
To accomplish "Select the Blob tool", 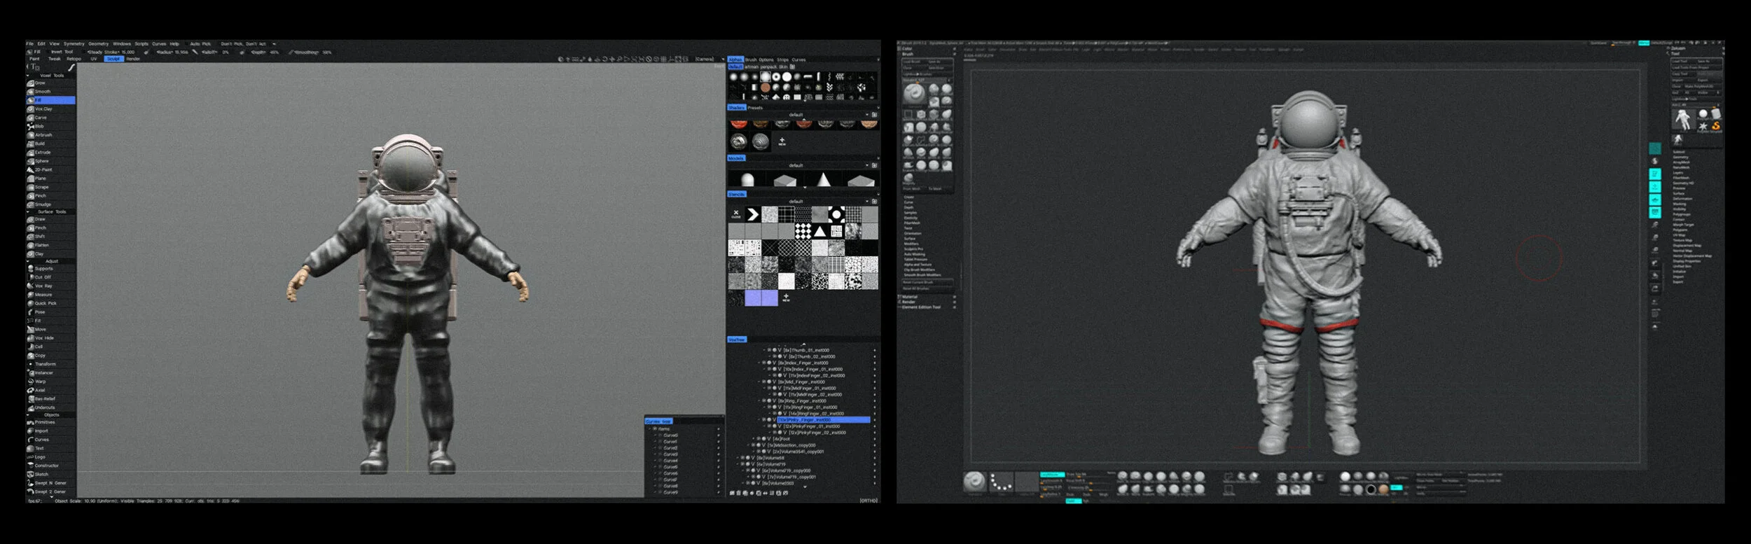I will click(x=50, y=126).
